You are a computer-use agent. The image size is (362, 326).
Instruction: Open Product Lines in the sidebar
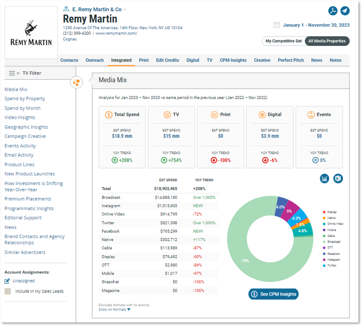(19, 165)
